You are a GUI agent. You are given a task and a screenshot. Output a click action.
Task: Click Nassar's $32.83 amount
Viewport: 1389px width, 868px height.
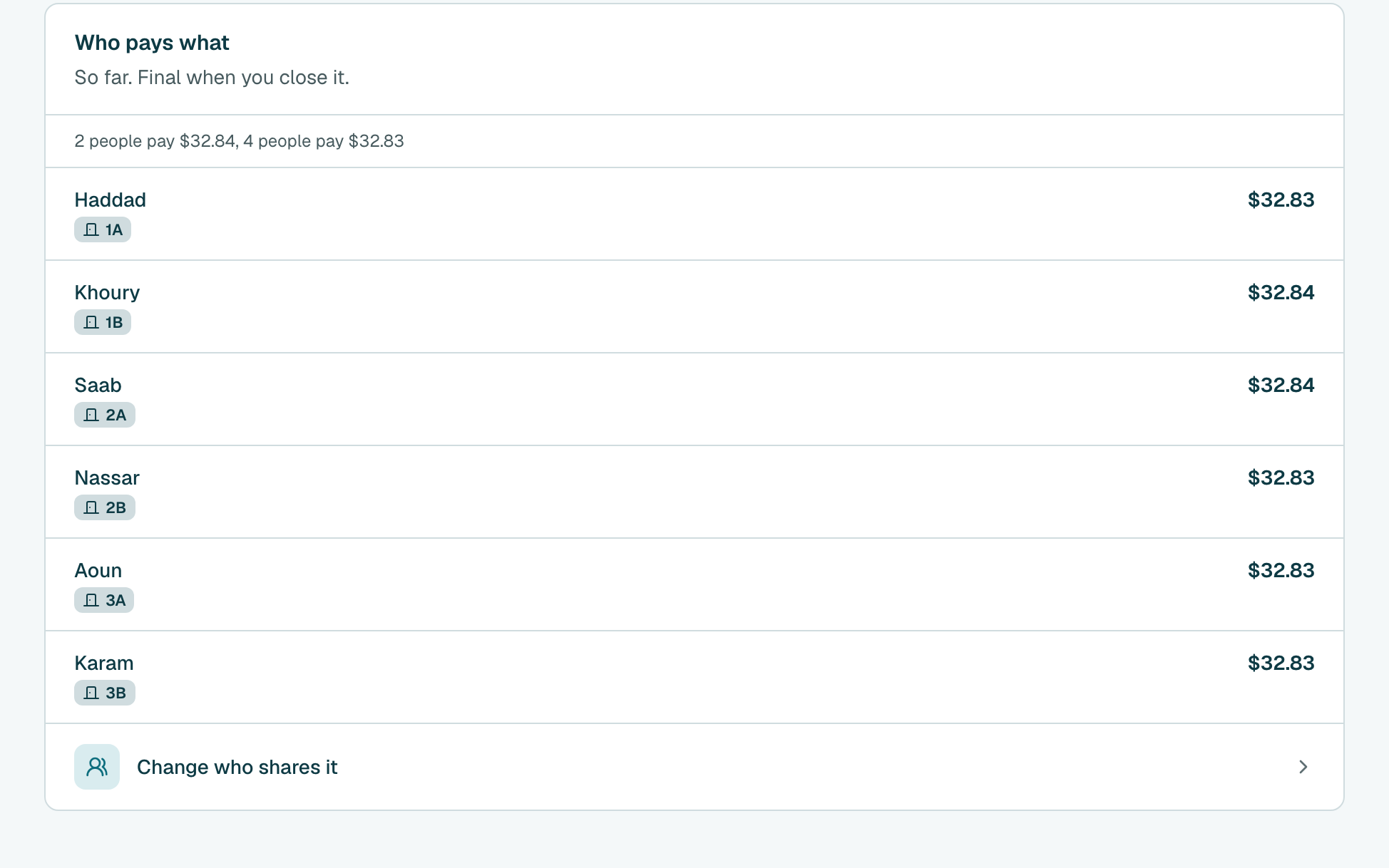1281,477
